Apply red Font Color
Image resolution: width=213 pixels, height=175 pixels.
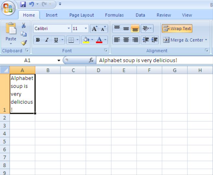pyautogui.click(x=99, y=40)
